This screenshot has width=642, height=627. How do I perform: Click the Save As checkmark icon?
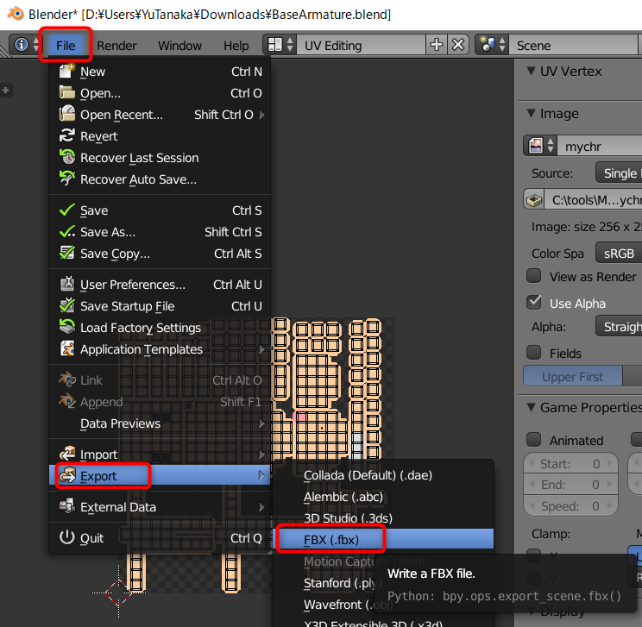tap(66, 232)
